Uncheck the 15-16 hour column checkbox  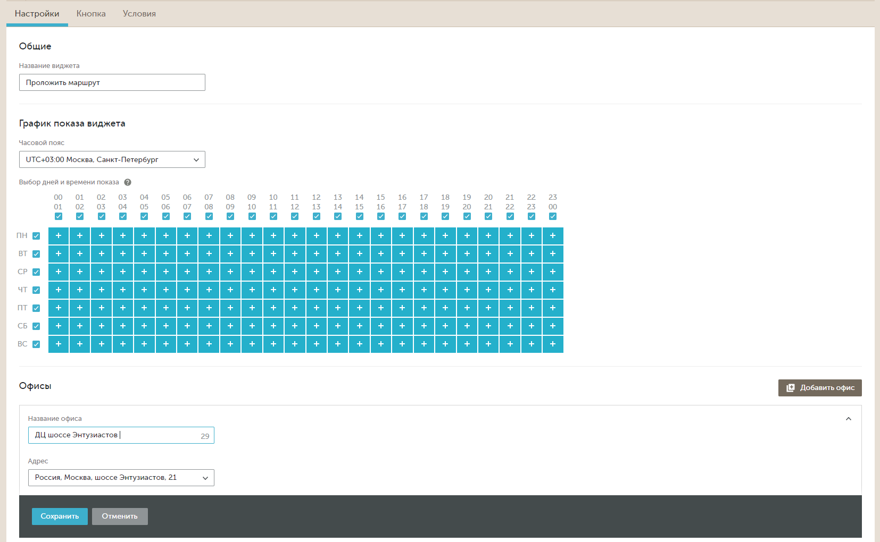coord(381,216)
